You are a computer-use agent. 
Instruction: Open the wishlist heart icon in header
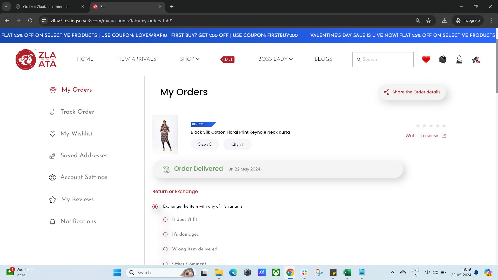[x=426, y=59]
